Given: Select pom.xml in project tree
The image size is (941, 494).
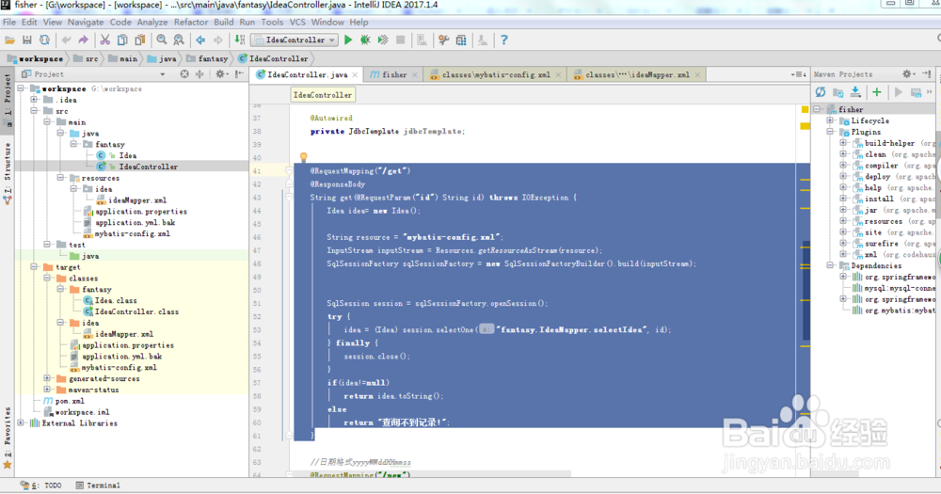Looking at the screenshot, I should [x=70, y=401].
